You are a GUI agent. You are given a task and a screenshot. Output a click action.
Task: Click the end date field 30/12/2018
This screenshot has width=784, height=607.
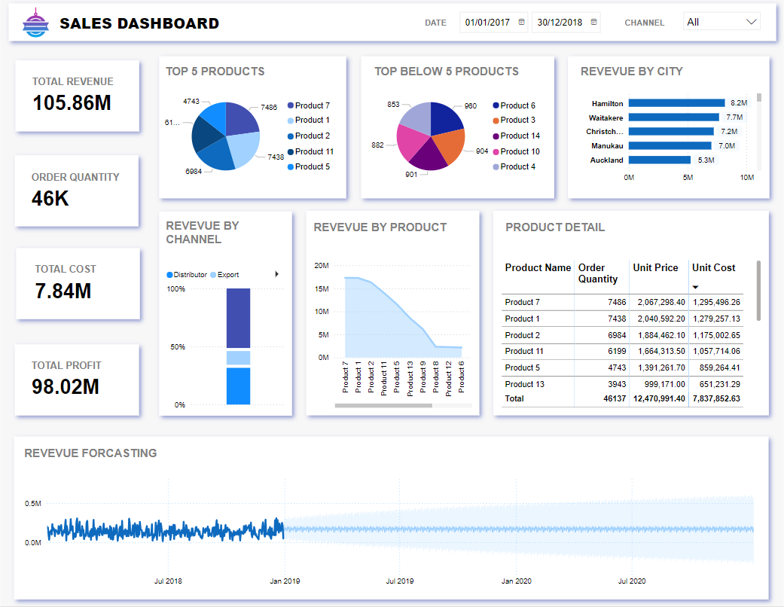pyautogui.click(x=560, y=23)
